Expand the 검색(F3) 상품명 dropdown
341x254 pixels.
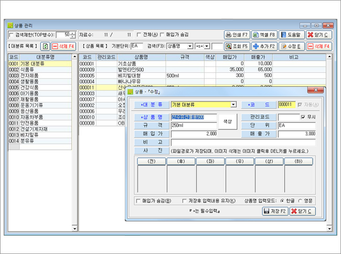click(190, 46)
